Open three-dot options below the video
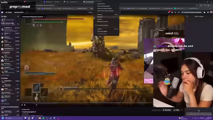 point(182,110)
